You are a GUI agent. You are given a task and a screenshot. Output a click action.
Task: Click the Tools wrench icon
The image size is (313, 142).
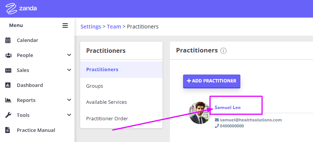pyautogui.click(x=8, y=115)
